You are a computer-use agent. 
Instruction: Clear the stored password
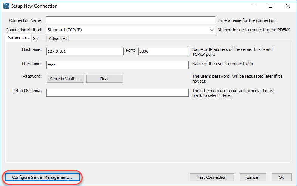pos(104,79)
